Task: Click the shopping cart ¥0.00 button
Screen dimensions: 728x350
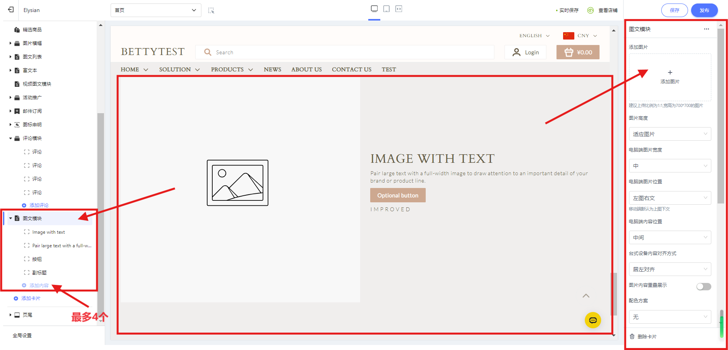Action: 578,52
